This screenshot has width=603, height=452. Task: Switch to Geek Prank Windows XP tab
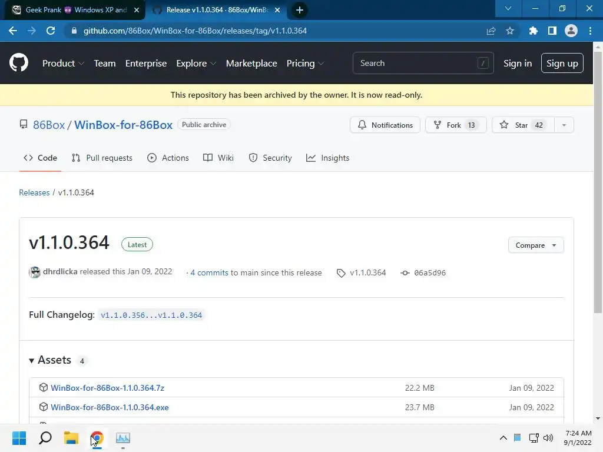pos(75,10)
